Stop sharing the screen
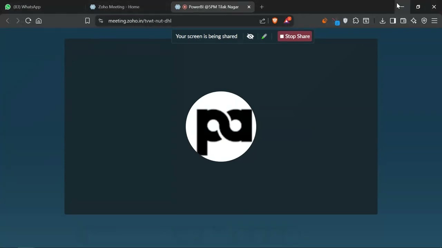The width and height of the screenshot is (442, 248). click(x=295, y=36)
